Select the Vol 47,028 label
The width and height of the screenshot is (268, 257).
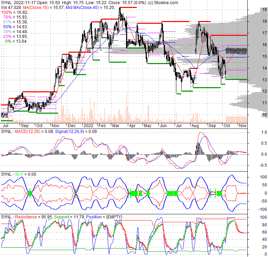(x=11, y=8)
